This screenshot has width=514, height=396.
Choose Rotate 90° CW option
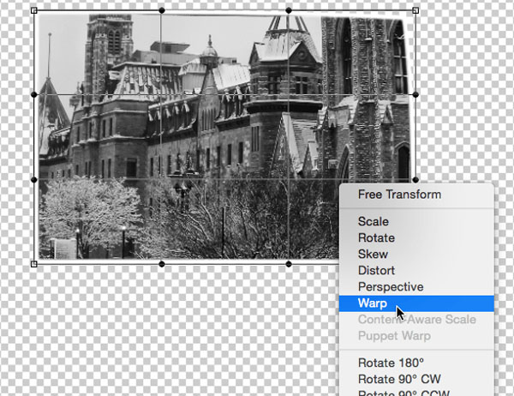416,379
